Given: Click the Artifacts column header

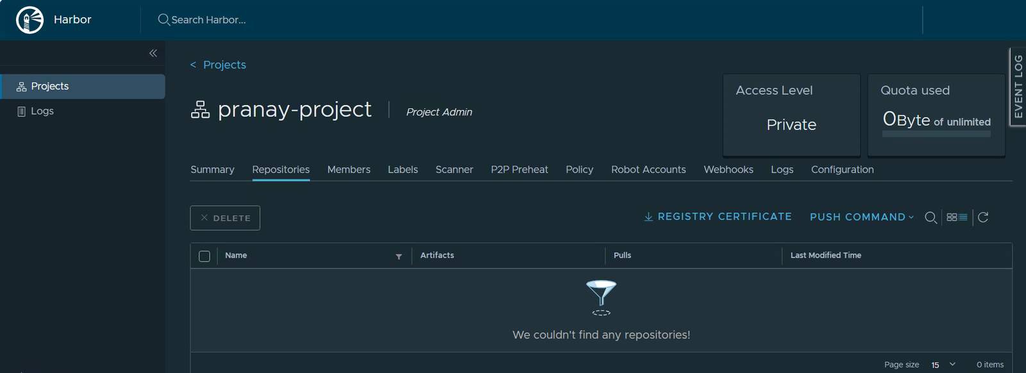Looking at the screenshot, I should coord(437,256).
